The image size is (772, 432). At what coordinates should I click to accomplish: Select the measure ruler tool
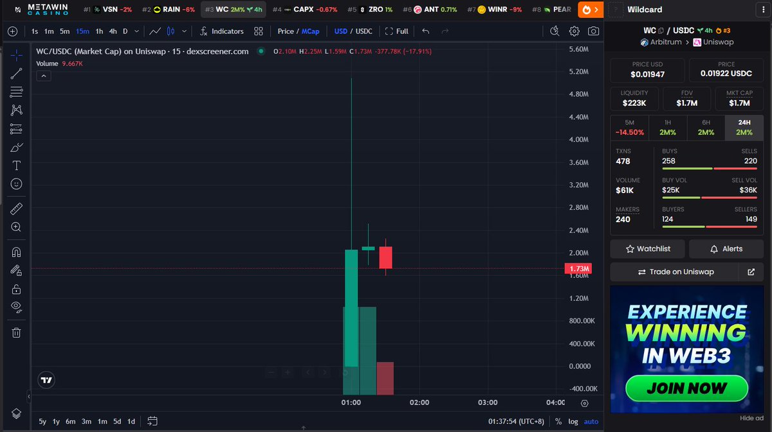point(17,208)
